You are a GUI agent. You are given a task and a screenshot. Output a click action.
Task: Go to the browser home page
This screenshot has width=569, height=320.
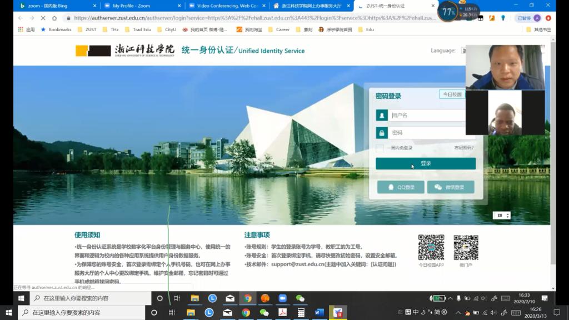click(54, 18)
